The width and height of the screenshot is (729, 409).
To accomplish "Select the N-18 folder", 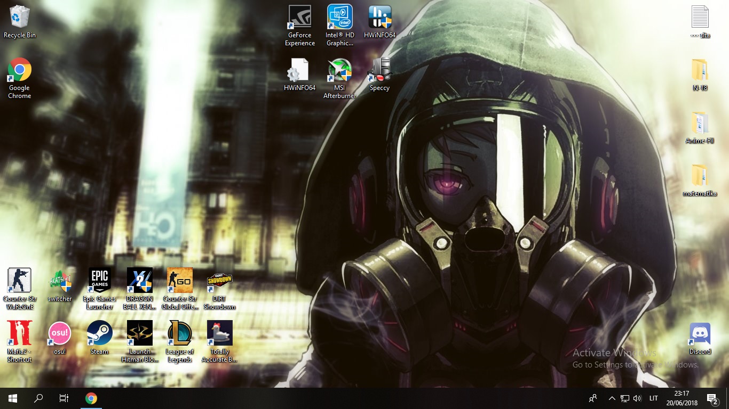I will (x=700, y=74).
